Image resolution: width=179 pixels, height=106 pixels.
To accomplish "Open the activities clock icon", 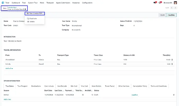I will pos(160,3).
